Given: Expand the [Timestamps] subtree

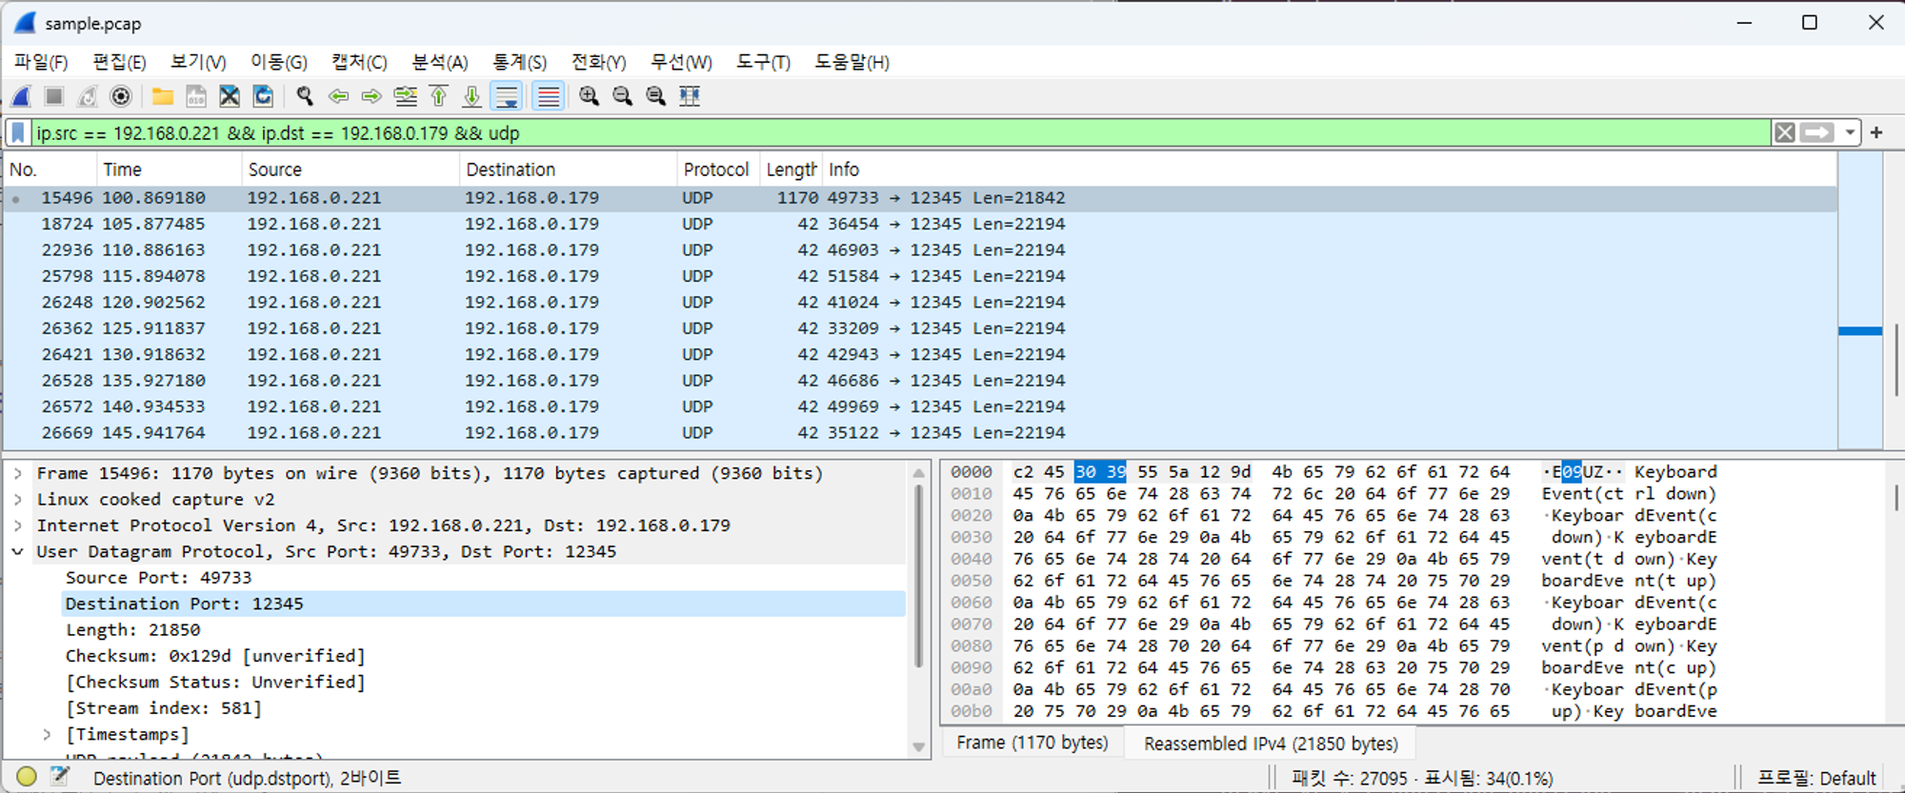Looking at the screenshot, I should [x=47, y=734].
